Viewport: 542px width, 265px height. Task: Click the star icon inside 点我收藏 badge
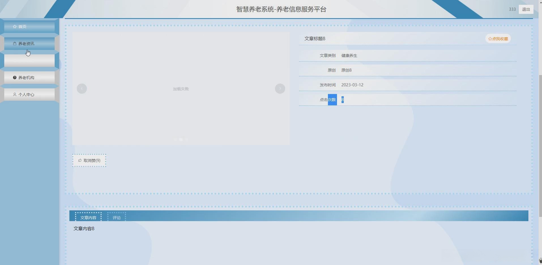pos(490,39)
